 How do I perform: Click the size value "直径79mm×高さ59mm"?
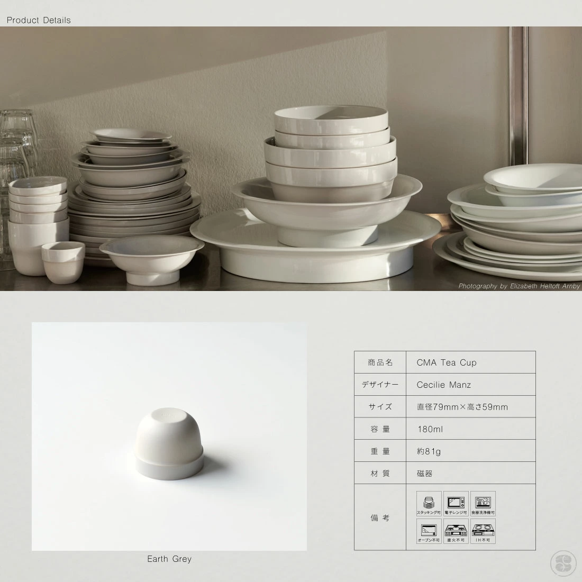pos(462,407)
